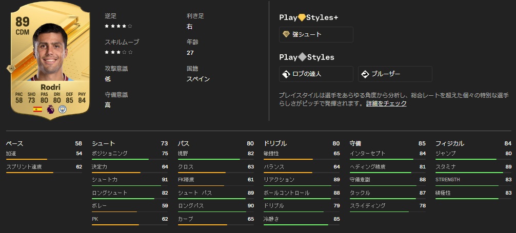Click the silver diamond in PlayStyles heading

[x=302, y=57]
